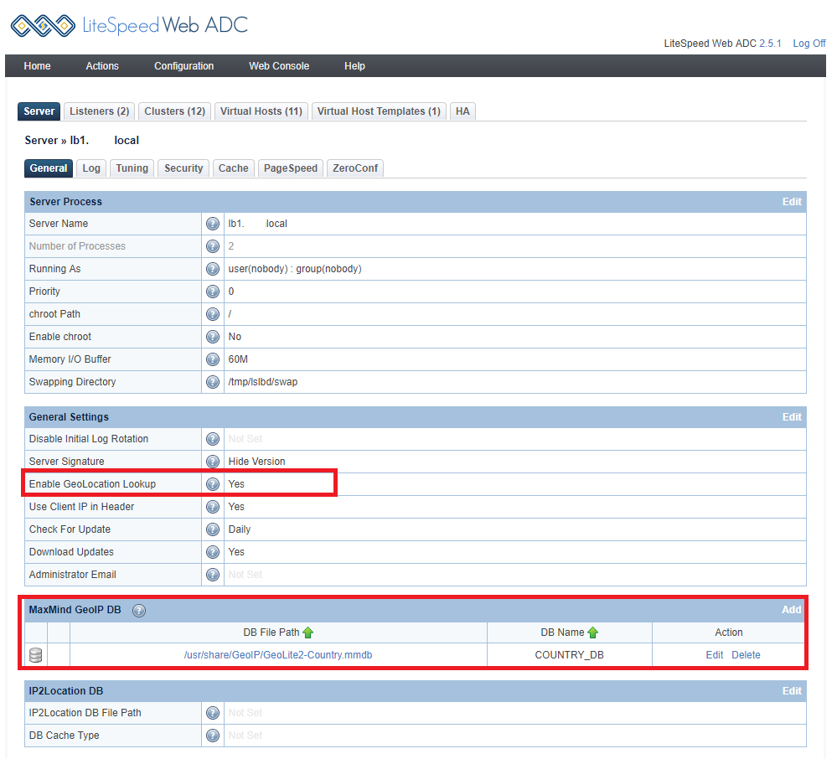Open GeoLite2-Country.mmdb file path link
837x759 pixels.
pyautogui.click(x=278, y=655)
